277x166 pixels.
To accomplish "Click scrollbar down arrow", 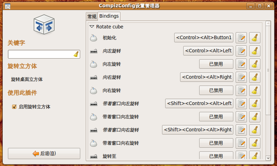I will coord(268,158).
